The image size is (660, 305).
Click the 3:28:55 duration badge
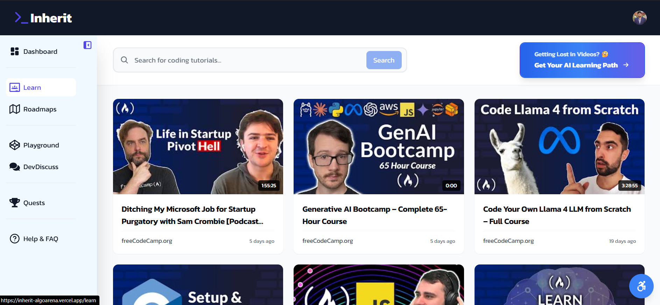(x=630, y=186)
